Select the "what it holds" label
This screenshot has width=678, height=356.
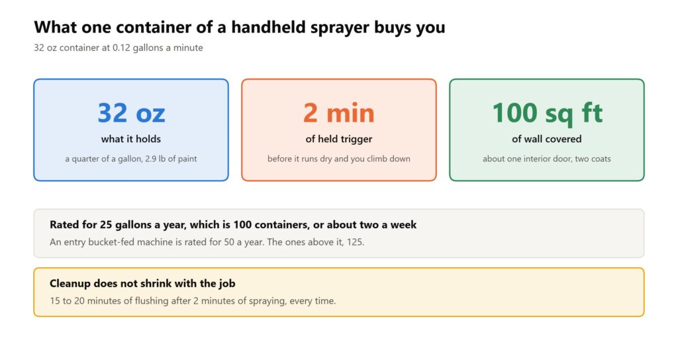point(131,139)
